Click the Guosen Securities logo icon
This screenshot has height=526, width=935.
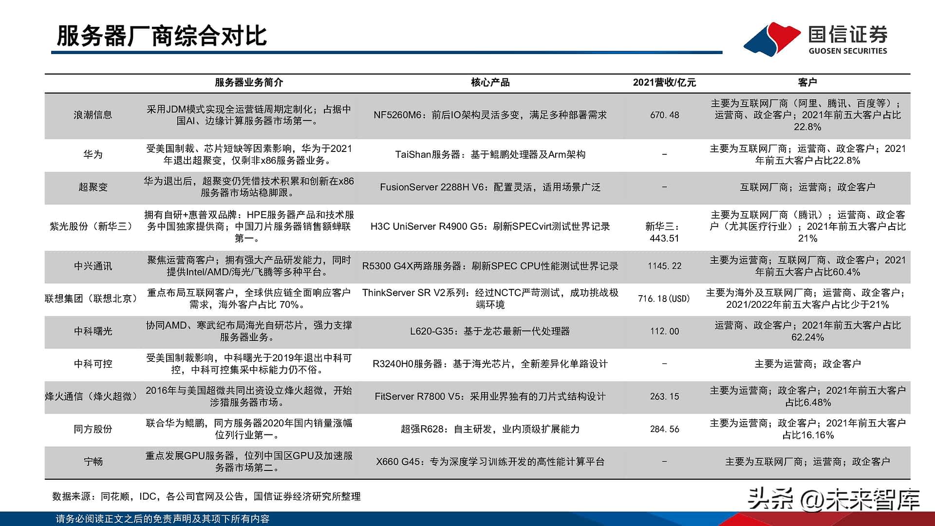772,39
